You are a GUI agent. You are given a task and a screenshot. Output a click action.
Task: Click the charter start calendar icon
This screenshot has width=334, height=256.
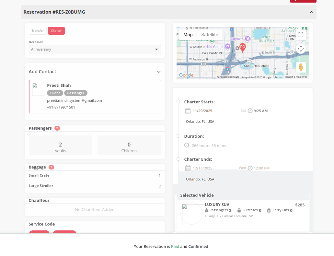point(188,111)
